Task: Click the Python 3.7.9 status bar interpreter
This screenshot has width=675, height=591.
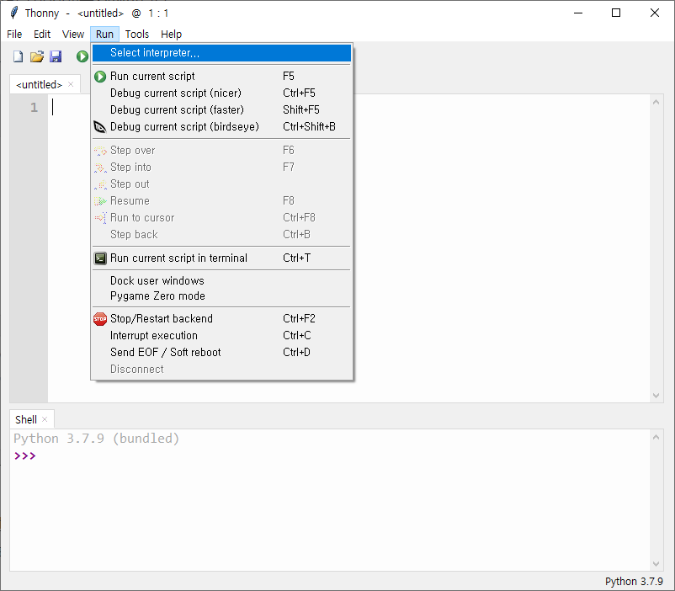Action: pos(634,582)
